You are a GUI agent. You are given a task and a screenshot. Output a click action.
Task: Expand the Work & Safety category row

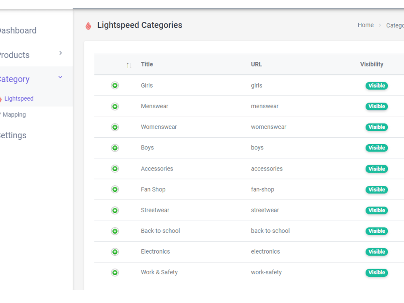pos(115,273)
